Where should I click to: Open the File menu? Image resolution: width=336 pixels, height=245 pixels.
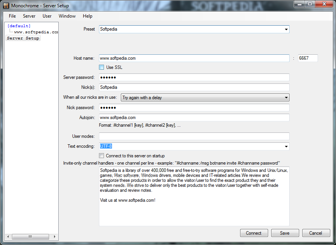tap(12, 16)
